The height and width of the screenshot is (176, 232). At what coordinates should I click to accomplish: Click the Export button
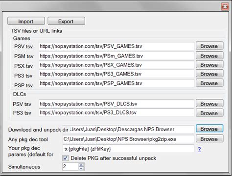pos(66,21)
